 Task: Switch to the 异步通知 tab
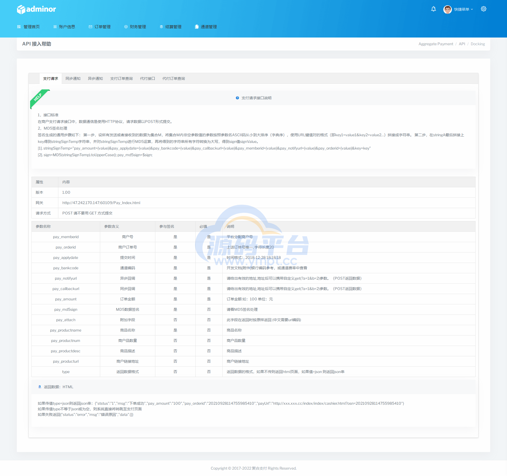point(95,78)
